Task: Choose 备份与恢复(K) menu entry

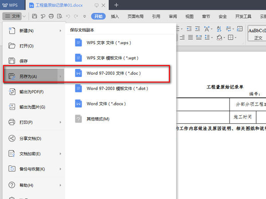Action: point(34,169)
